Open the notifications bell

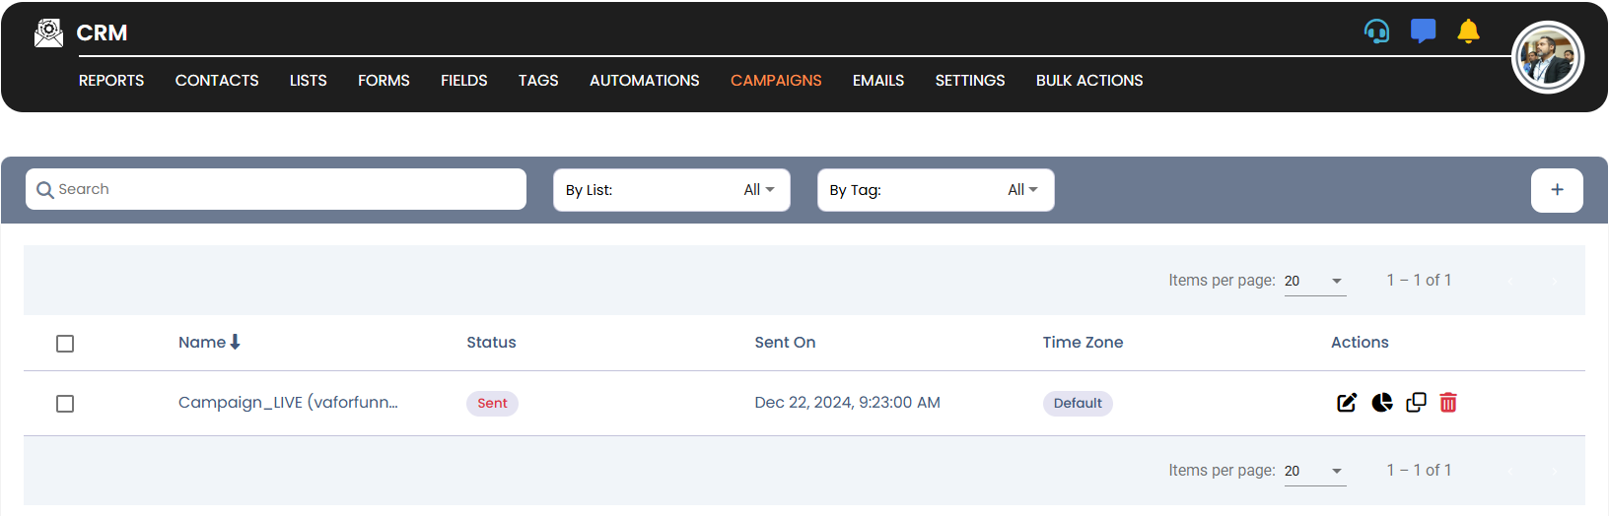[1468, 32]
